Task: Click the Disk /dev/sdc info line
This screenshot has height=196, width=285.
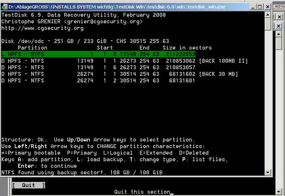Action: click(x=85, y=41)
